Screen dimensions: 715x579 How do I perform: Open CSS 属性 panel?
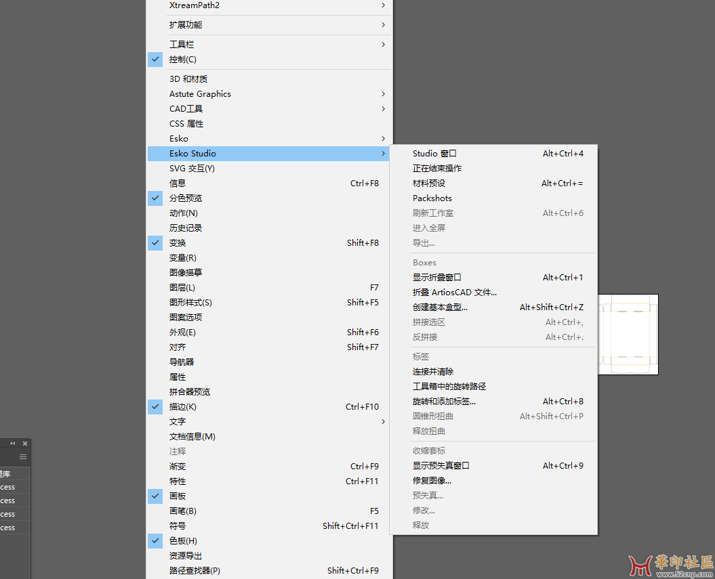(x=269, y=124)
